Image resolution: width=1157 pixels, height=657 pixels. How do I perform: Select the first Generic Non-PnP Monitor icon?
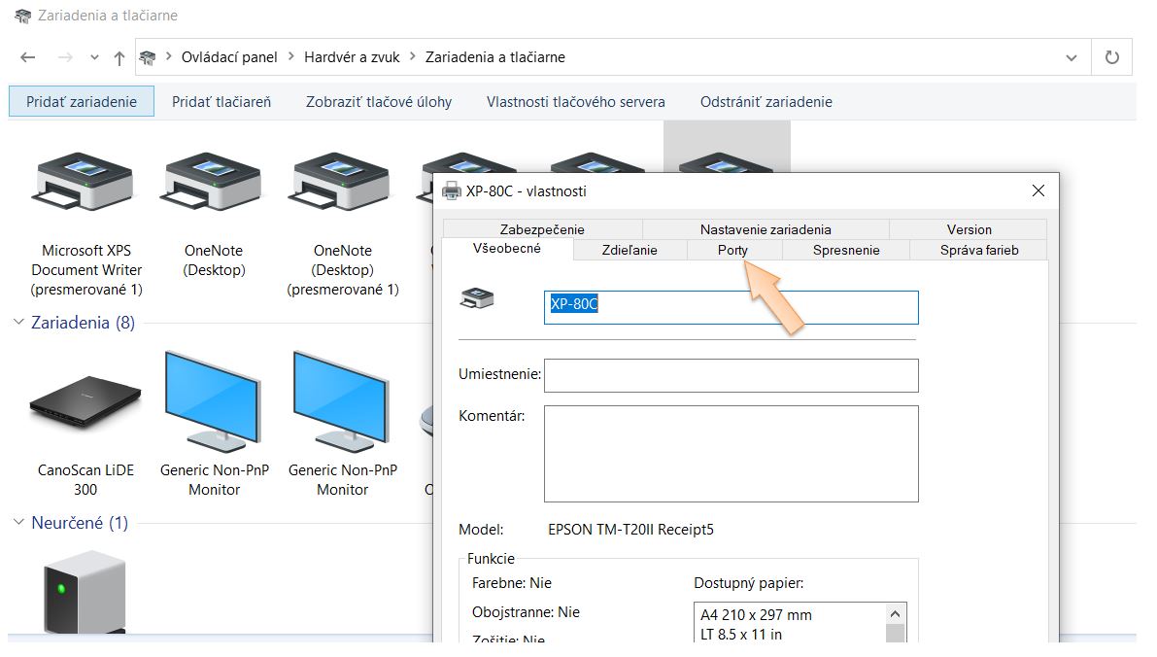(214, 398)
